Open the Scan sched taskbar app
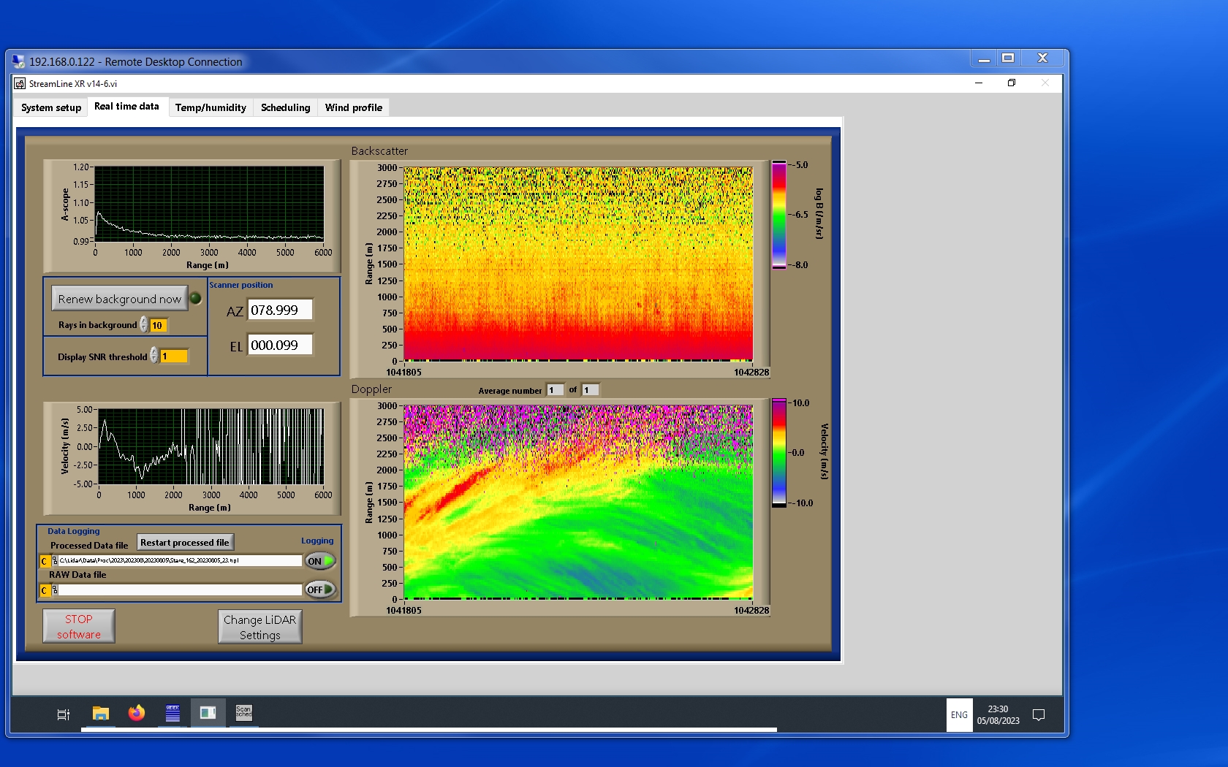 click(x=243, y=713)
